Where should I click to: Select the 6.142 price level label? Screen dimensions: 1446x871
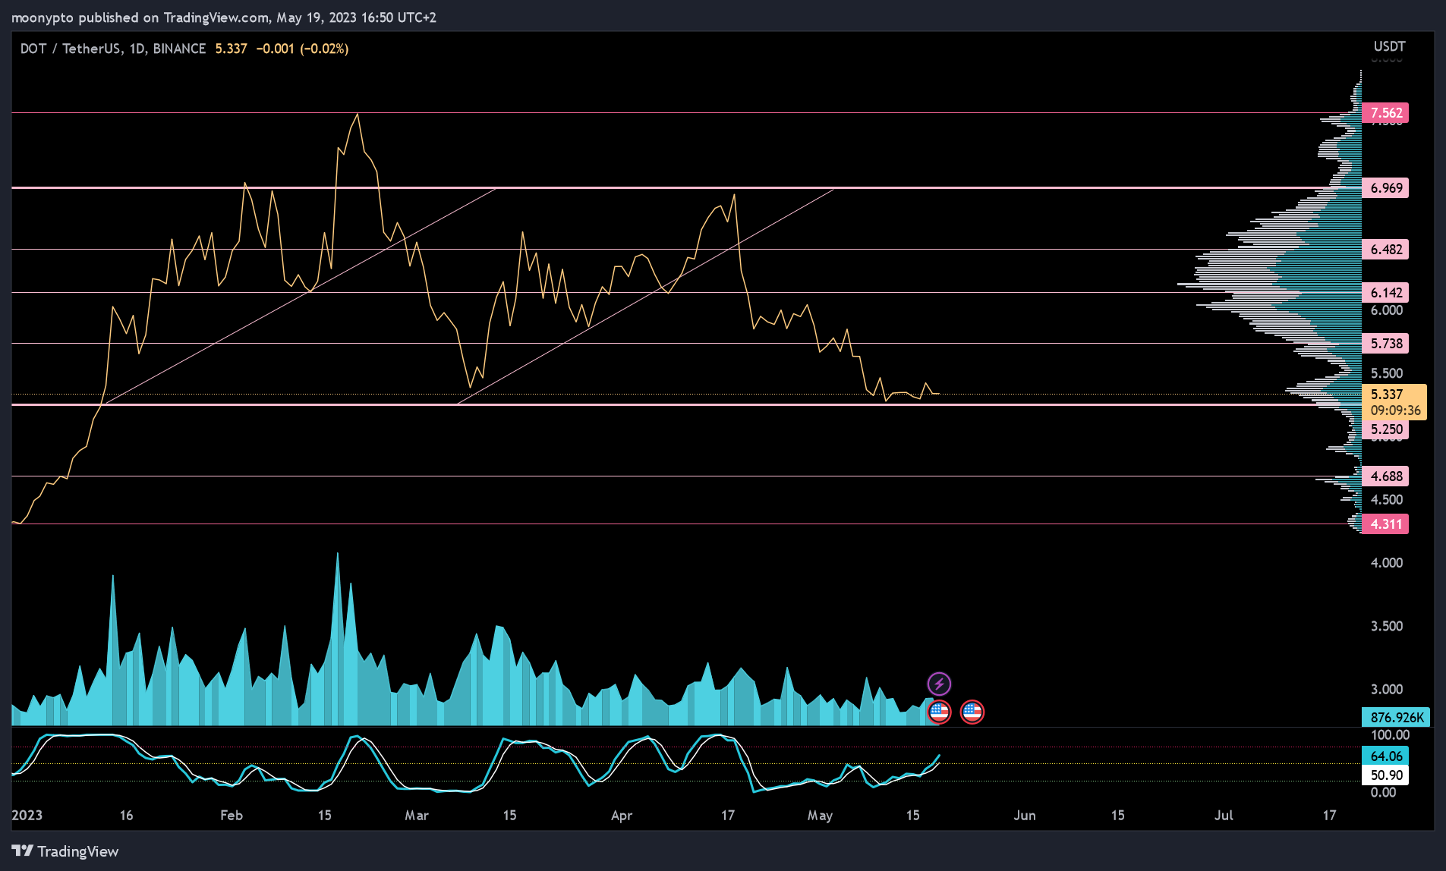1385,293
